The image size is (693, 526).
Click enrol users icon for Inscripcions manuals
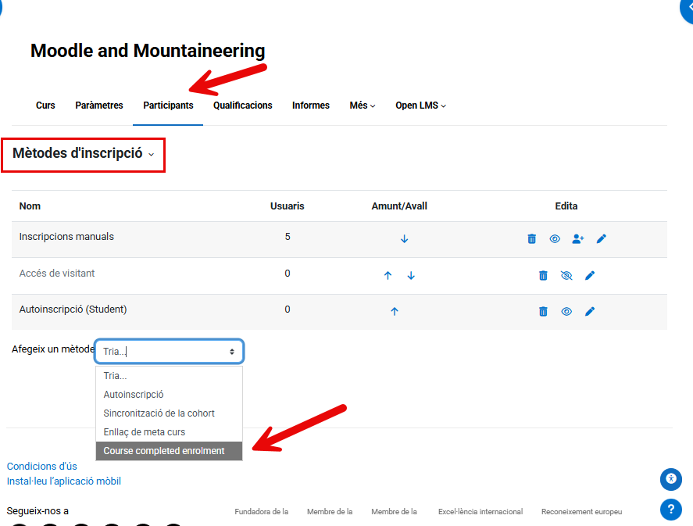[x=577, y=239]
